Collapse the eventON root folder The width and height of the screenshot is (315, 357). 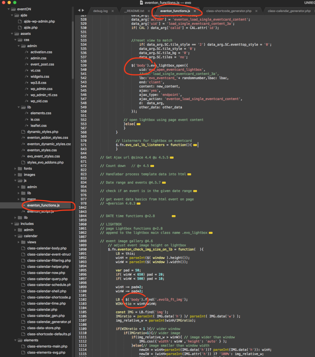pyautogui.click(x=9, y=9)
